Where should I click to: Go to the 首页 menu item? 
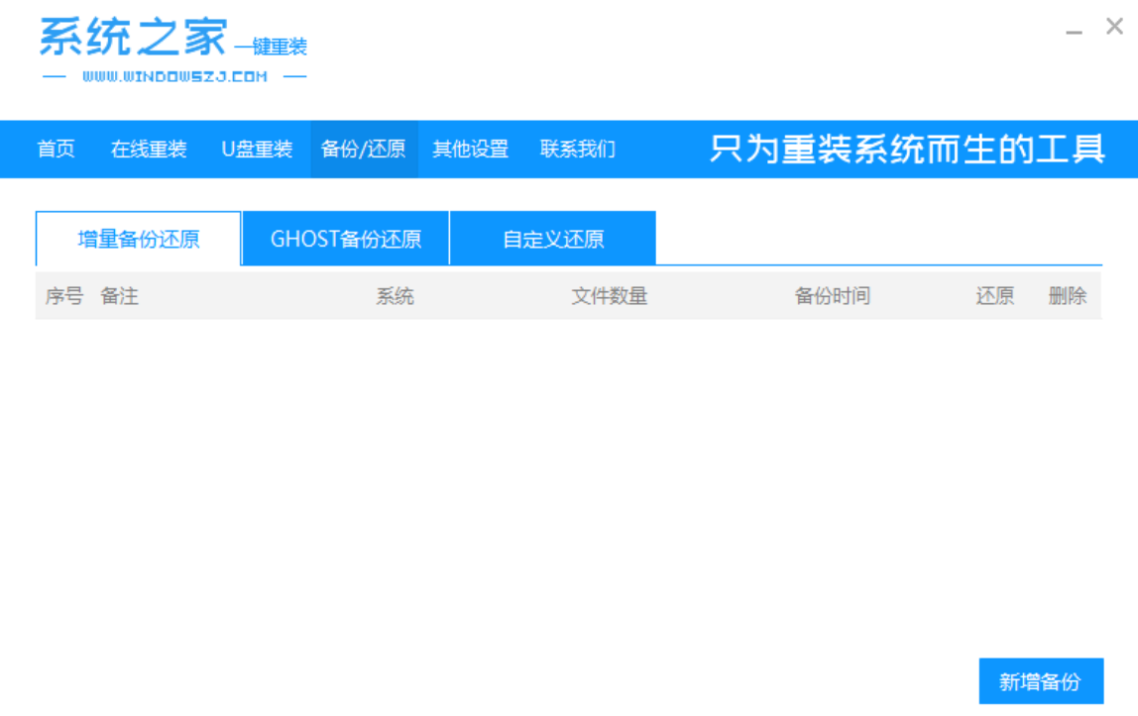click(x=56, y=150)
